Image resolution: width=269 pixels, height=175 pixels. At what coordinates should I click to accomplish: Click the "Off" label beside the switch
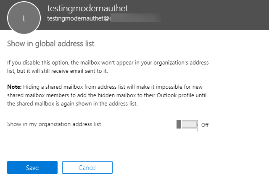click(205, 125)
